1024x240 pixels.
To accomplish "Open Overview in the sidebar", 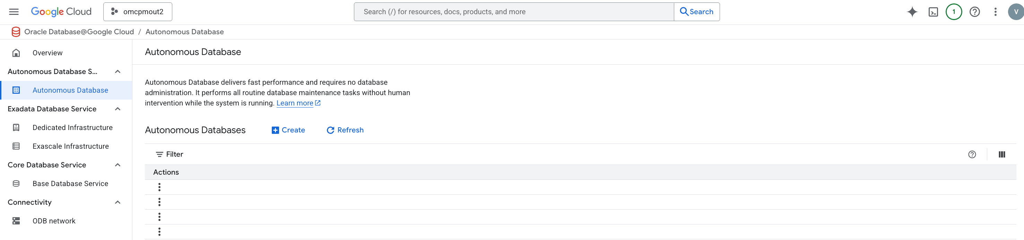I will point(66,53).
